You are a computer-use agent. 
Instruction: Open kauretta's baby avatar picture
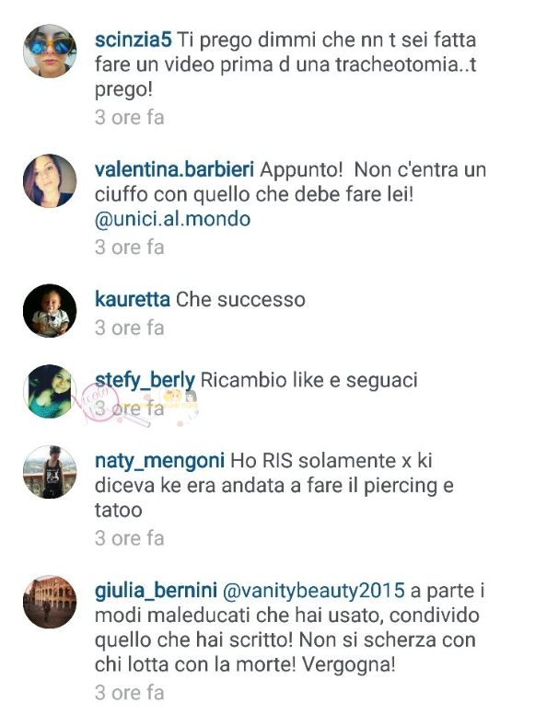pos(50,311)
